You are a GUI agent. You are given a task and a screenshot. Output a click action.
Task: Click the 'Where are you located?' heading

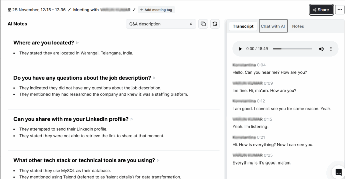(44, 43)
